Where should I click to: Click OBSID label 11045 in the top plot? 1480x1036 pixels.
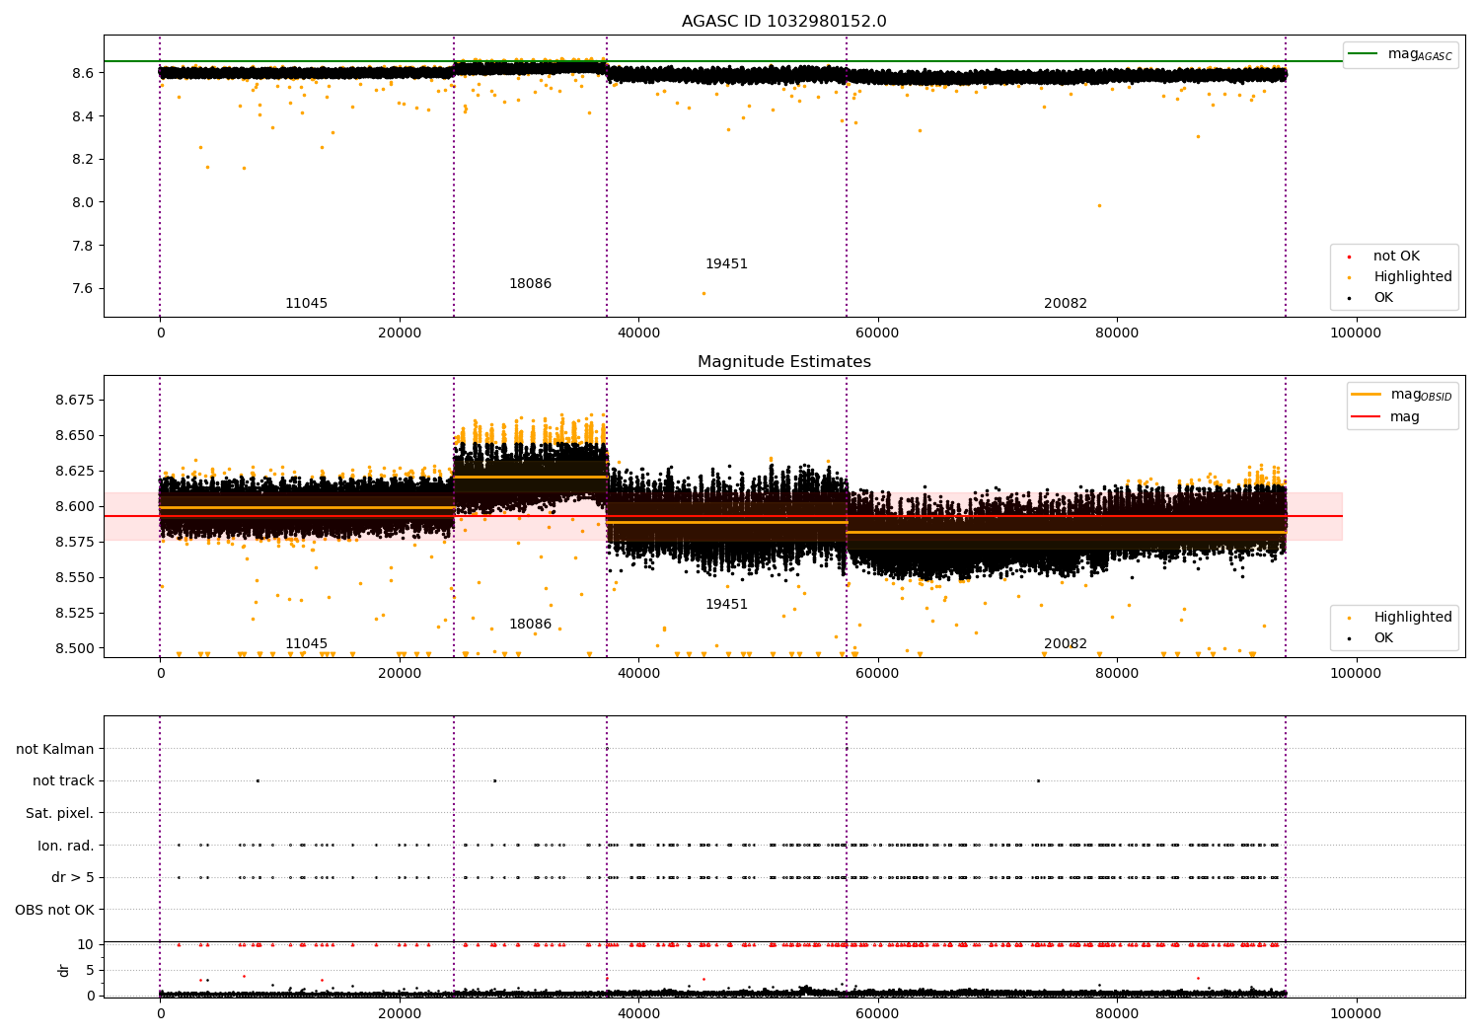coord(306,304)
